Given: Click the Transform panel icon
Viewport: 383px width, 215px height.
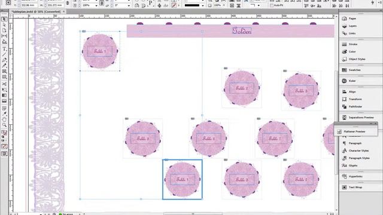Looking at the screenshot, I should coord(344,99).
